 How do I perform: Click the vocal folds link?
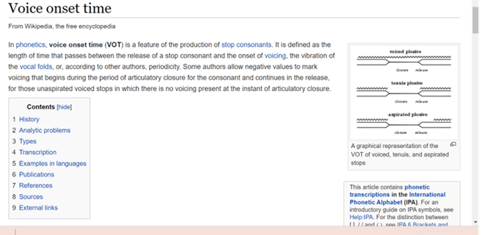(x=36, y=67)
